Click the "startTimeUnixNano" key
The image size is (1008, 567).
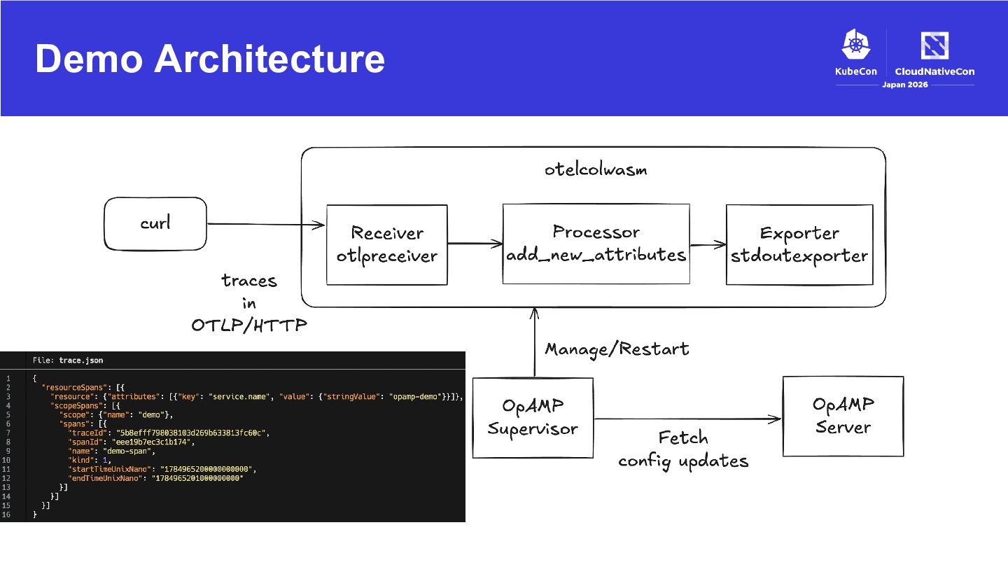(110, 469)
